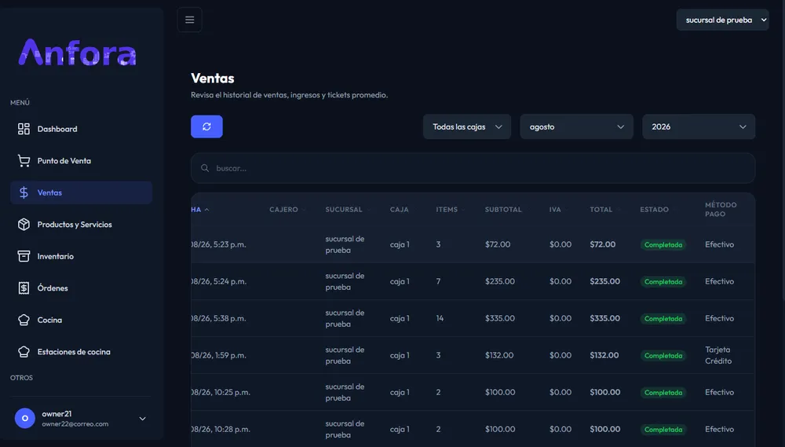This screenshot has width=785, height=447.
Task: Click Completada badge in 5:23 p.m. row
Action: [x=663, y=244]
